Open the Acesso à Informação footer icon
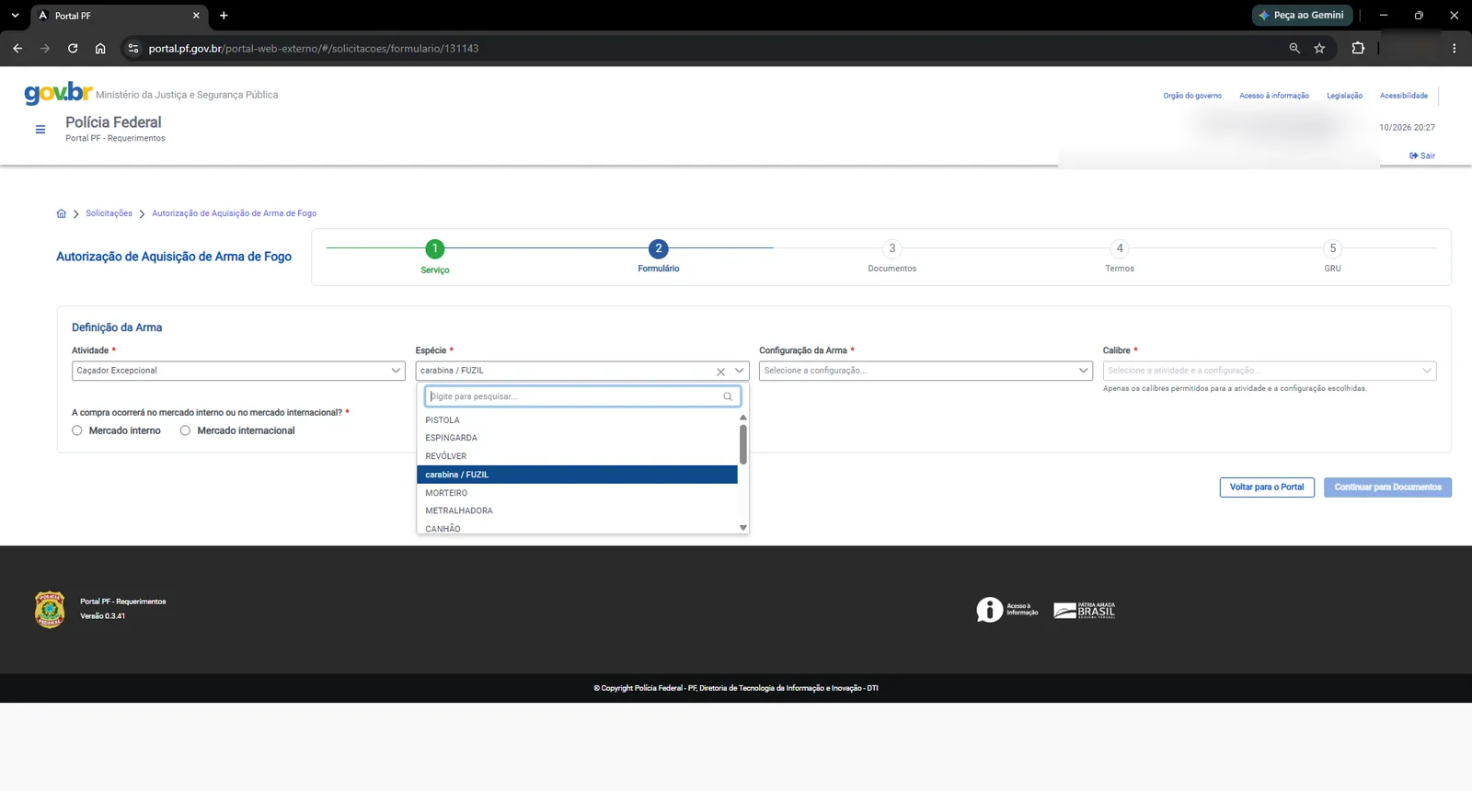The width and height of the screenshot is (1472, 791). point(1007,610)
